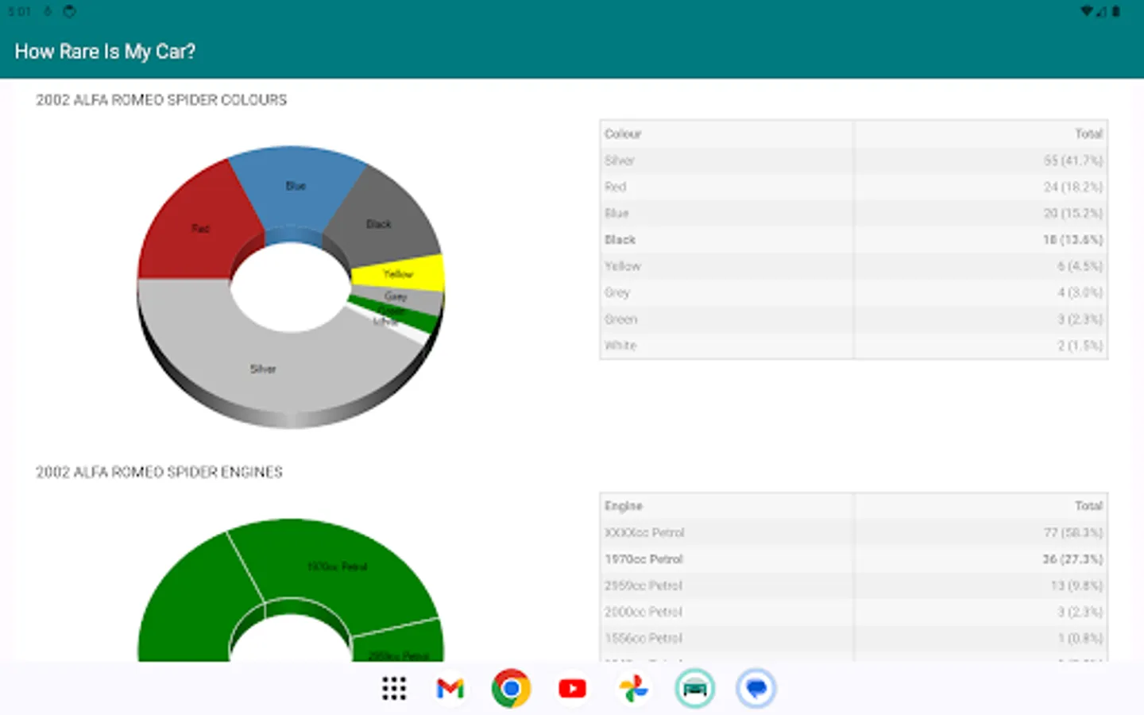Tap the How Rare Is My Car? title
Screen dimensions: 1144x715
click(105, 52)
